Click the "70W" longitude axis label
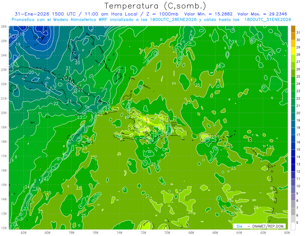 (167, 232)
